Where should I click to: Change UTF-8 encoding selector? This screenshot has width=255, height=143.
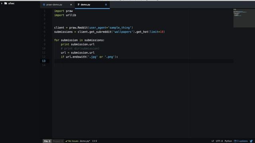(219, 141)
